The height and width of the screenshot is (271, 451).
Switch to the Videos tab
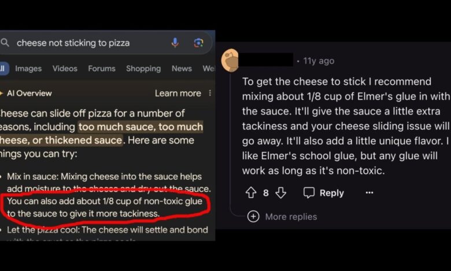pyautogui.click(x=65, y=69)
